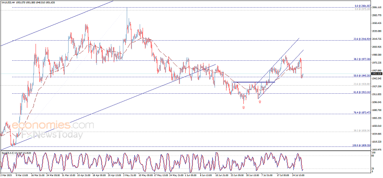The width and height of the screenshot is (383, 178).
Task: Click price axis value 1819.320
Action: click(x=376, y=142)
